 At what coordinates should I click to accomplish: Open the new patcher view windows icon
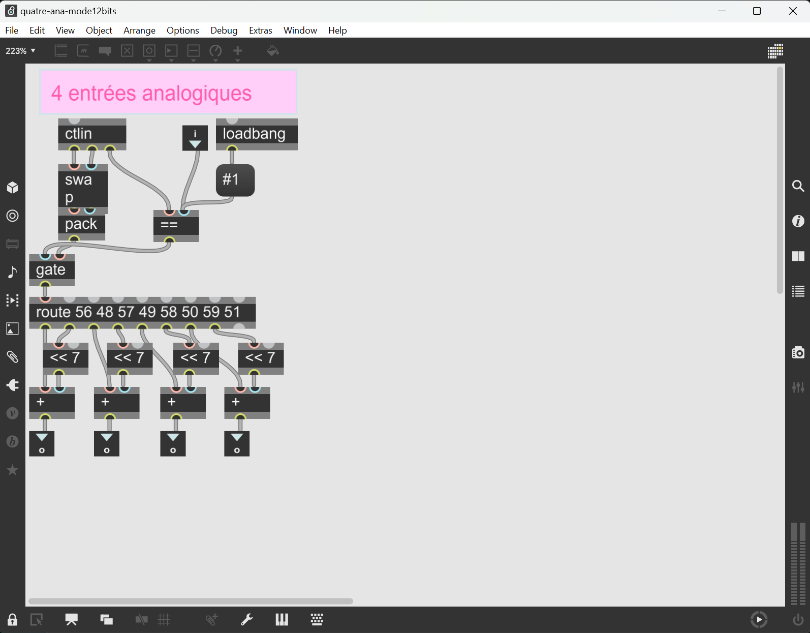click(107, 620)
